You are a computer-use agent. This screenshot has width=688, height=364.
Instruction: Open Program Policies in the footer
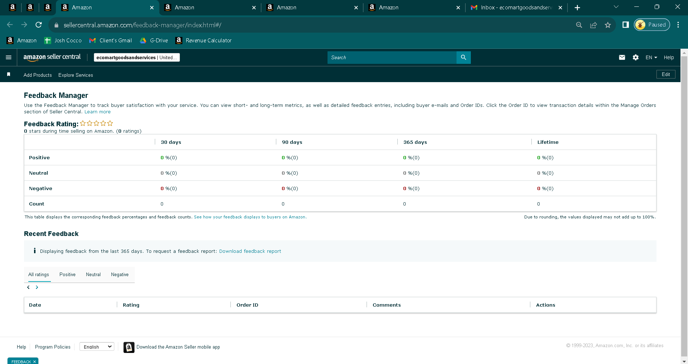pos(53,347)
